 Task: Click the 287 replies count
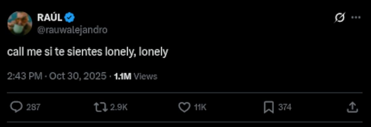point(33,107)
